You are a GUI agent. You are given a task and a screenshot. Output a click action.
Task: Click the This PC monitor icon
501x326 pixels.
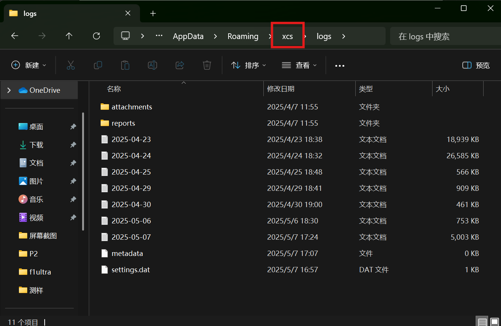point(125,36)
